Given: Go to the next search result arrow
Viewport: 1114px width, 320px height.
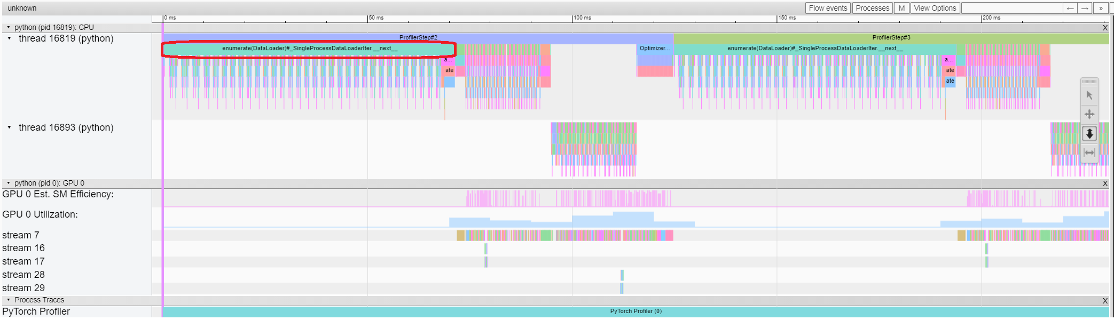Looking at the screenshot, I should click(1085, 8).
